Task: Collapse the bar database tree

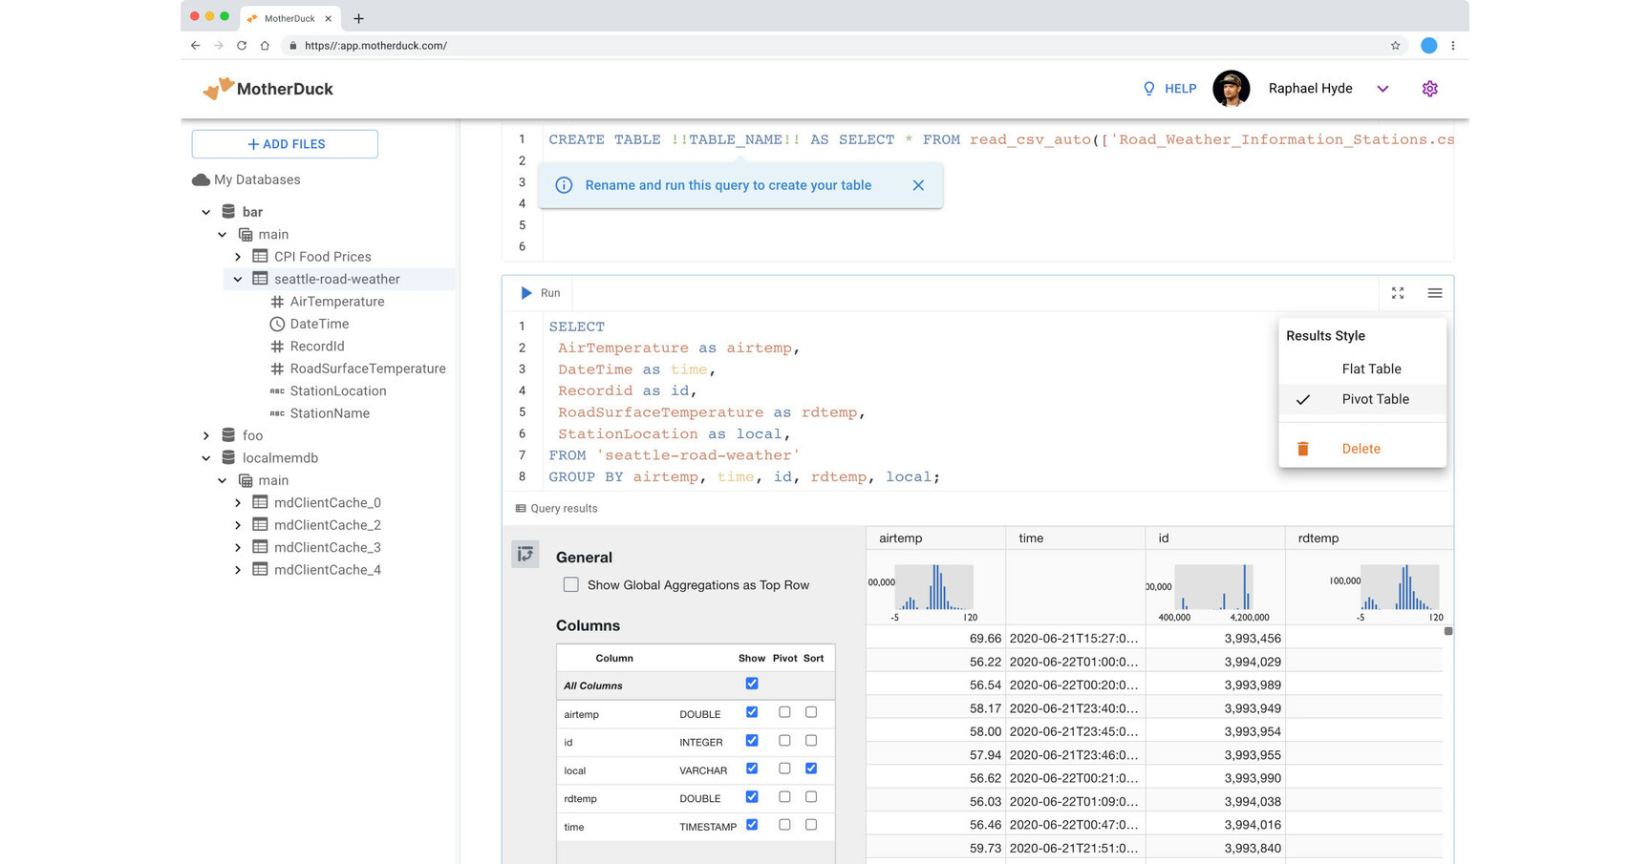Action: [x=205, y=211]
